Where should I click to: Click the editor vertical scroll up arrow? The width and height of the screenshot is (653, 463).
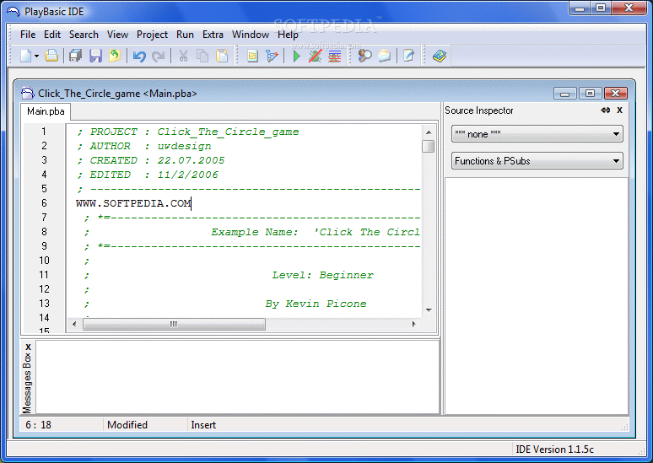(x=428, y=132)
